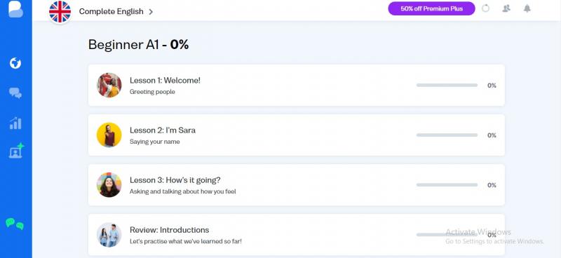Open Lesson 1: Welcome!
Screen dimensions: 561x258
(296, 85)
